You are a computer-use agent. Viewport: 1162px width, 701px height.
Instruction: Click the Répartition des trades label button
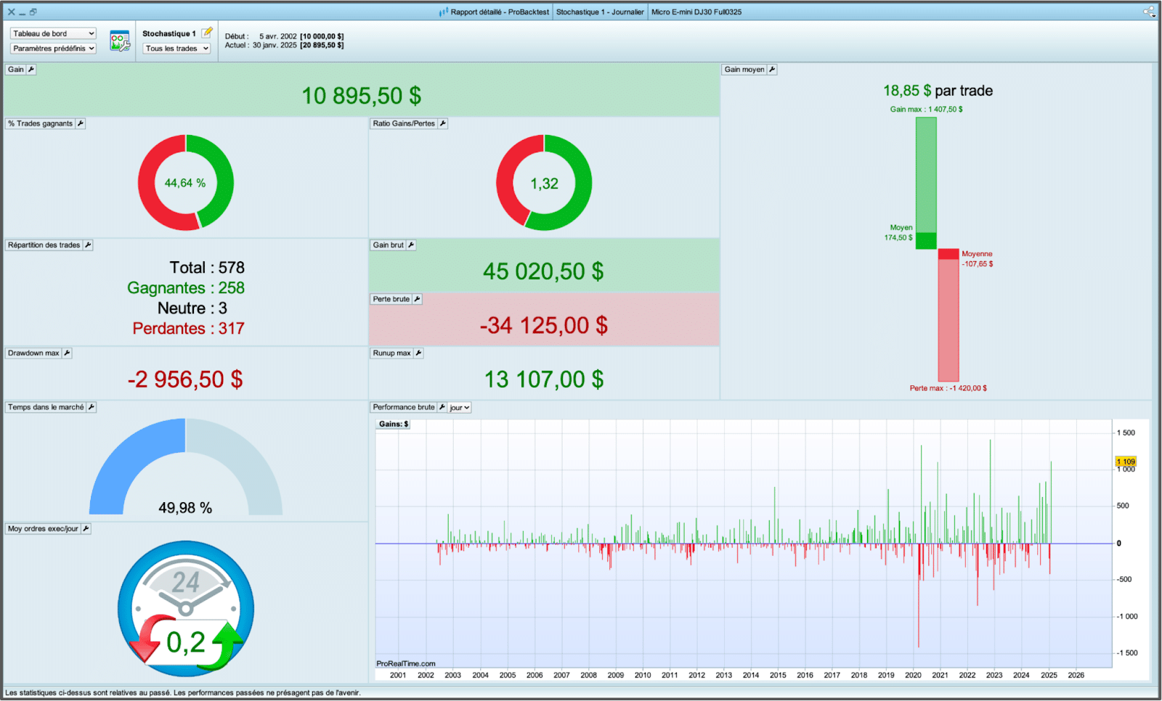pyautogui.click(x=44, y=245)
